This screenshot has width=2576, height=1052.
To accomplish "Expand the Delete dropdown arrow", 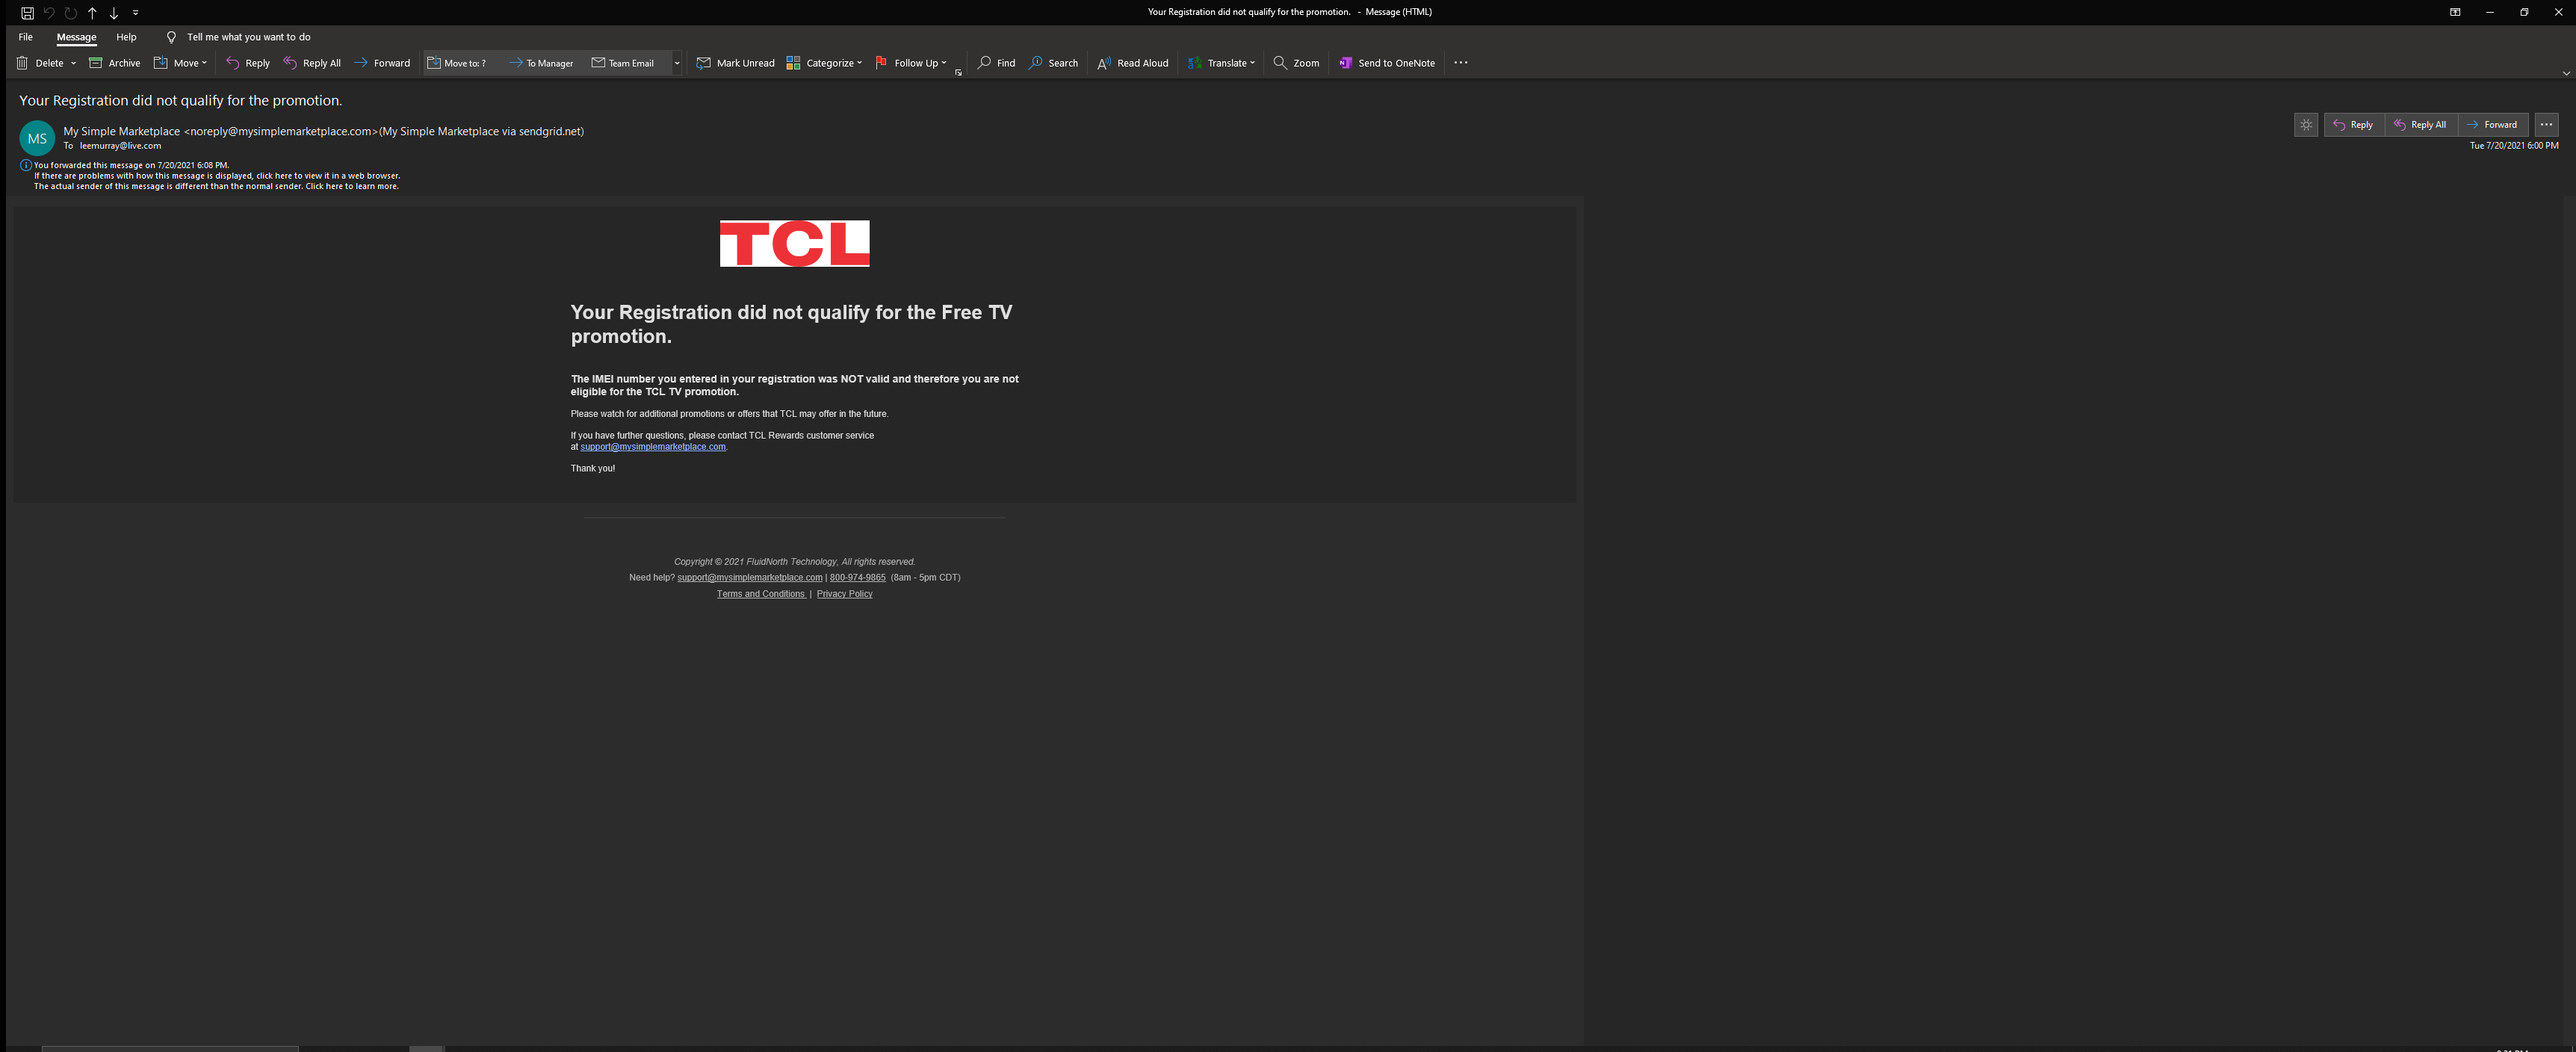I will click(x=73, y=63).
